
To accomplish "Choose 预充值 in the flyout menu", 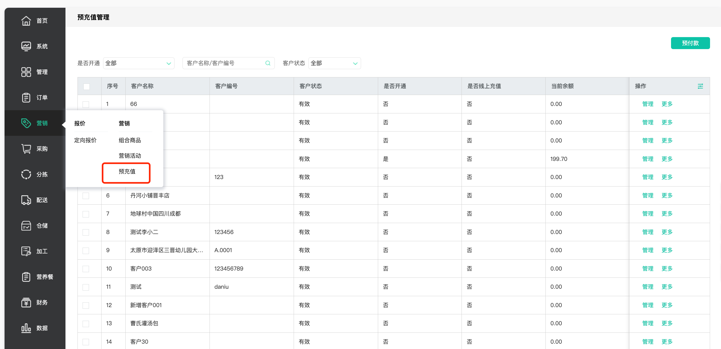I will coord(127,171).
